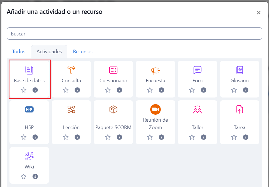Select the Base de datos activity icon
The width and height of the screenshot is (269, 187).
[29, 70]
